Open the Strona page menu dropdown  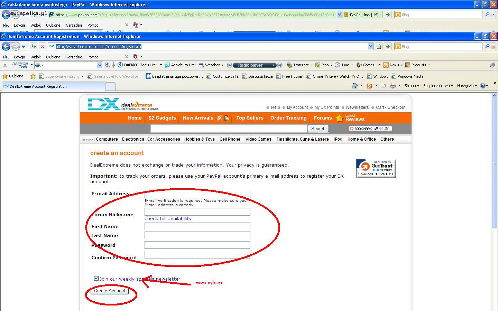(x=412, y=86)
